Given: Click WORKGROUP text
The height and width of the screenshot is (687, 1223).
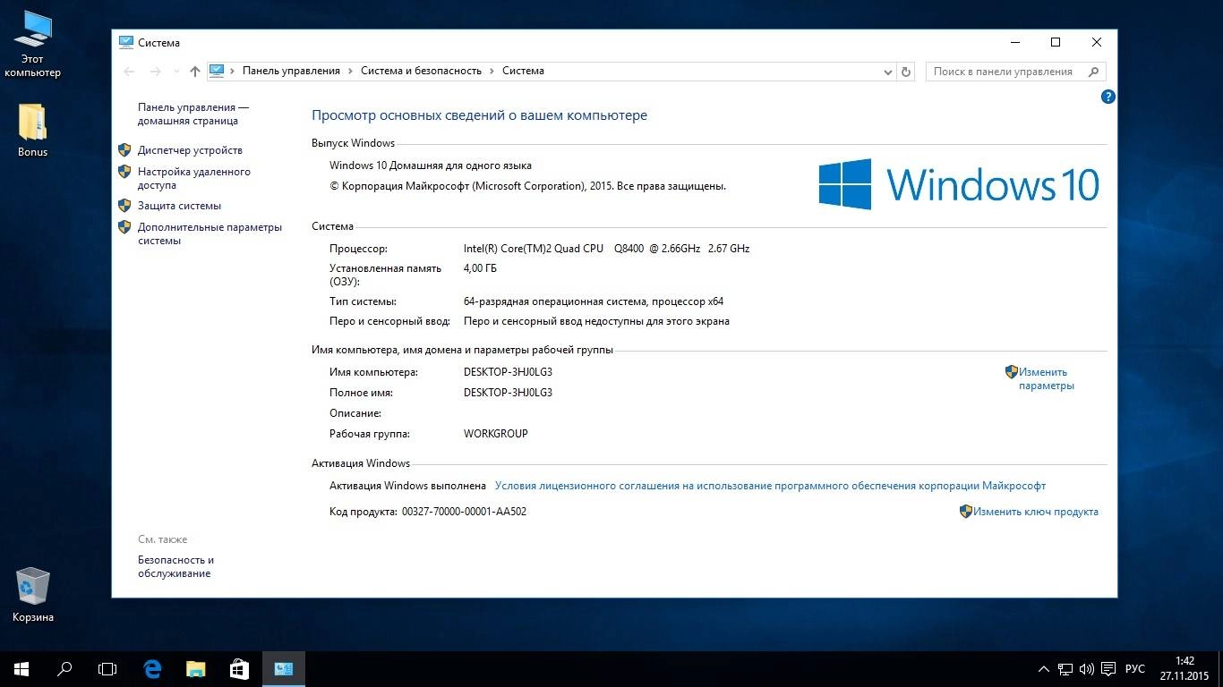Looking at the screenshot, I should (496, 434).
